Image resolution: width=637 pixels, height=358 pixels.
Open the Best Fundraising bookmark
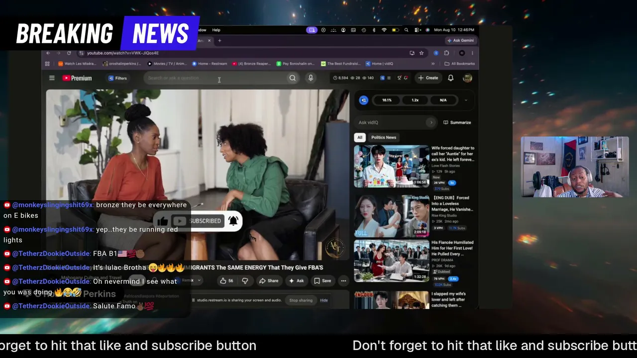(340, 64)
